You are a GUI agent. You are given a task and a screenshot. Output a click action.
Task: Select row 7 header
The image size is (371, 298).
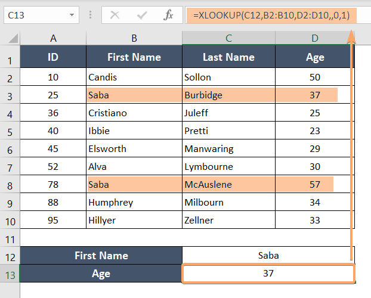pos(10,166)
